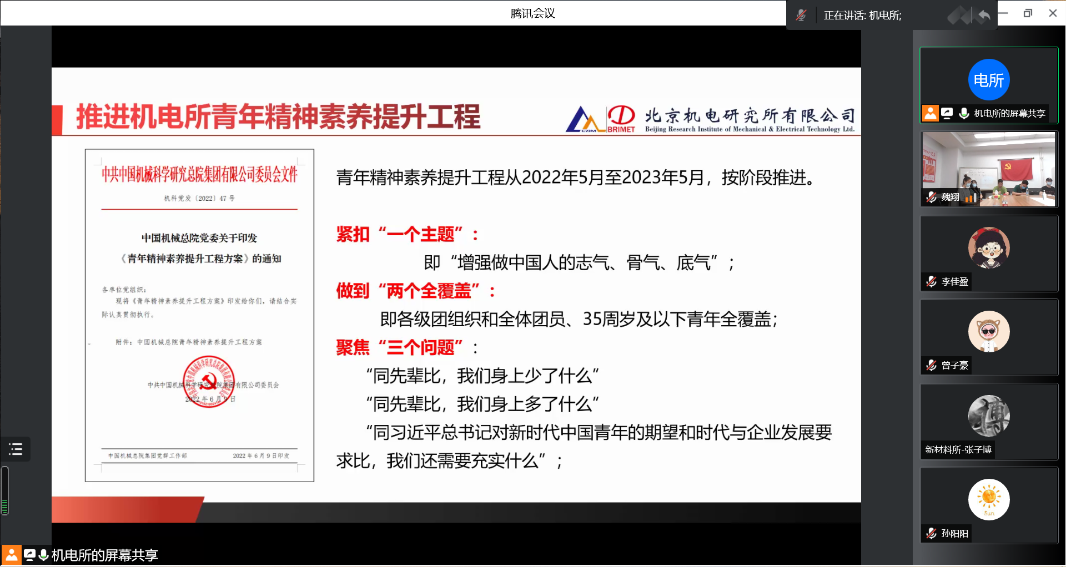Click the reply arrow icon in top bar

[x=984, y=15]
